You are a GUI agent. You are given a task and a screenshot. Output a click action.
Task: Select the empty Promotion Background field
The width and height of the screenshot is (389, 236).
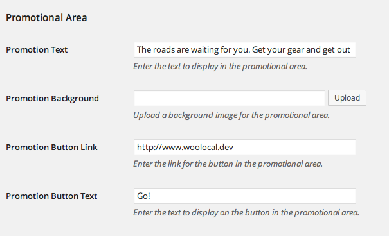coord(230,99)
